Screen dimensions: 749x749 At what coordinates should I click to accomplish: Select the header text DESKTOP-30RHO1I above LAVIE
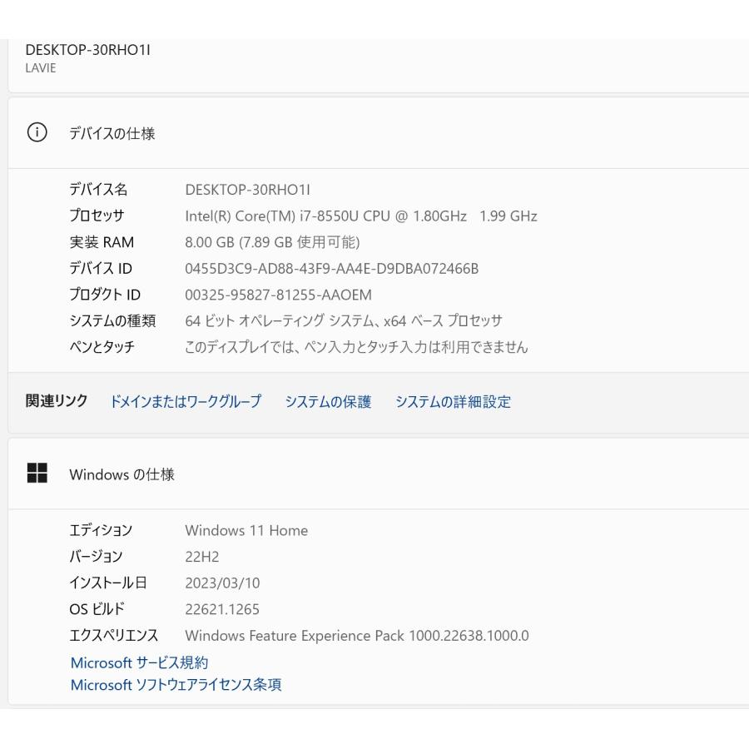[x=88, y=50]
